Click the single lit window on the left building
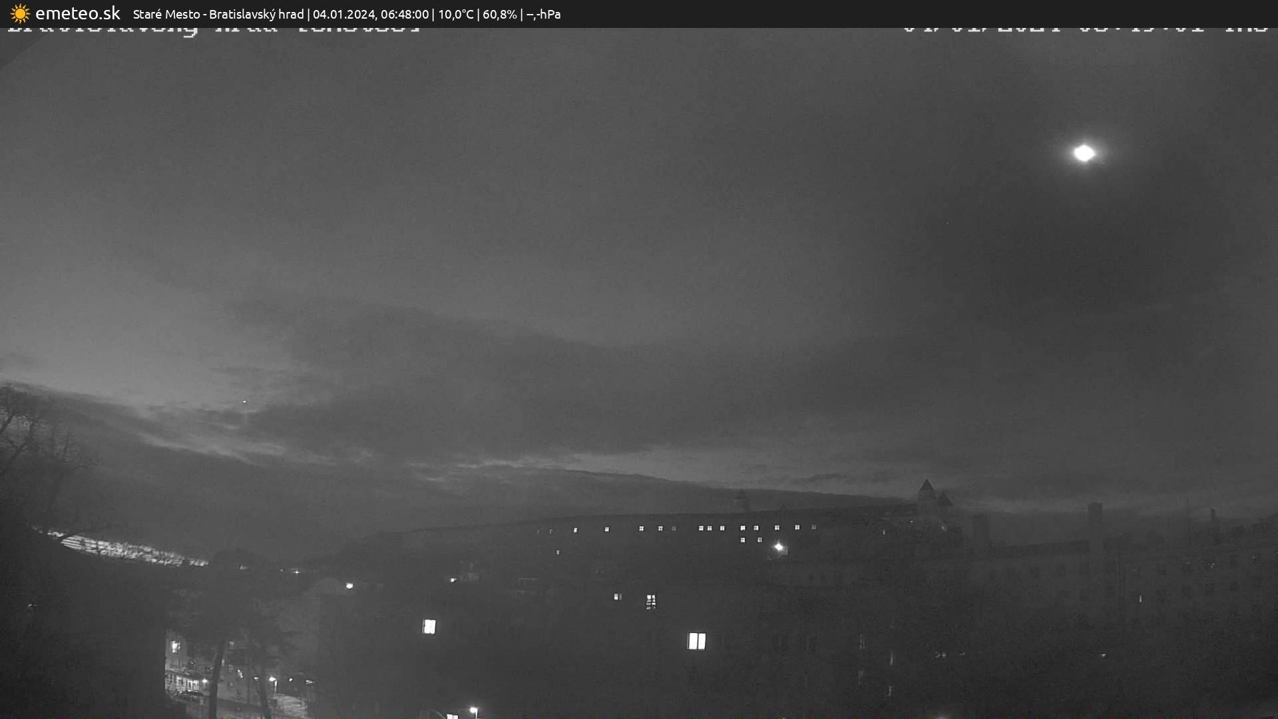 pyautogui.click(x=429, y=626)
